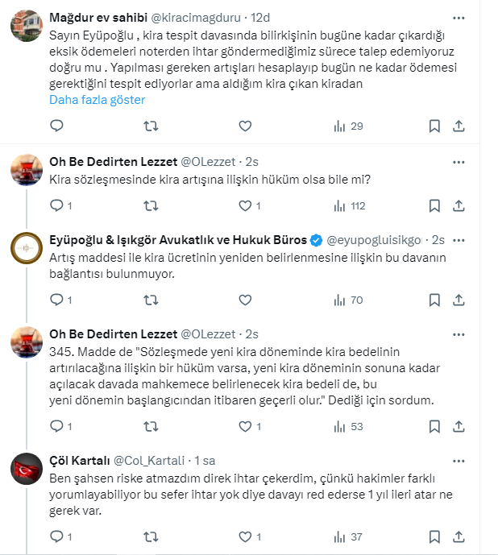Open @eyupogluisikgo profile handle
The height and width of the screenshot is (555, 498).
tap(377, 240)
